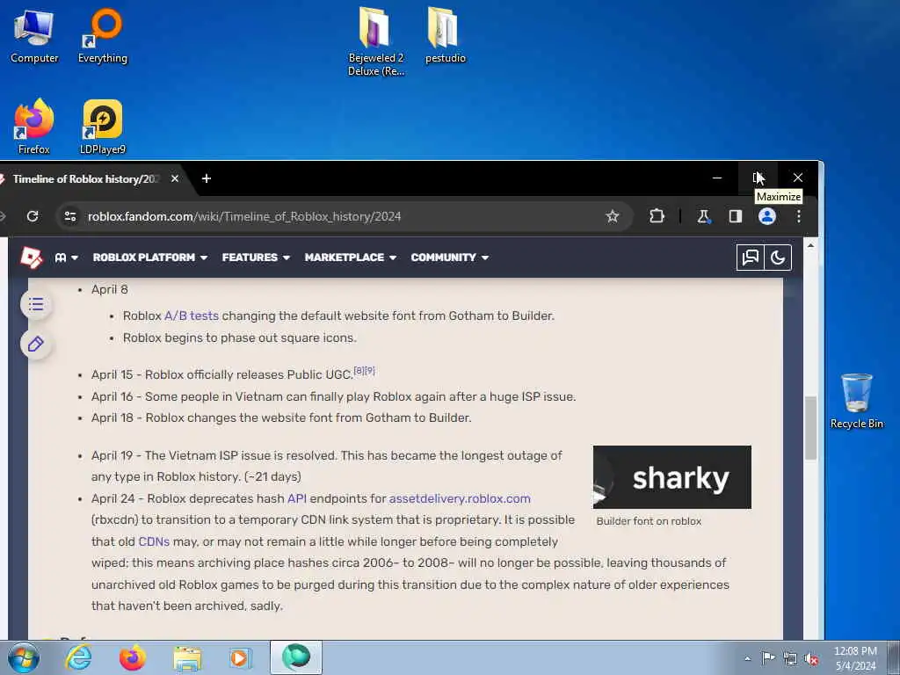Click the pencil edit page button
The image size is (900, 675).
click(x=35, y=345)
